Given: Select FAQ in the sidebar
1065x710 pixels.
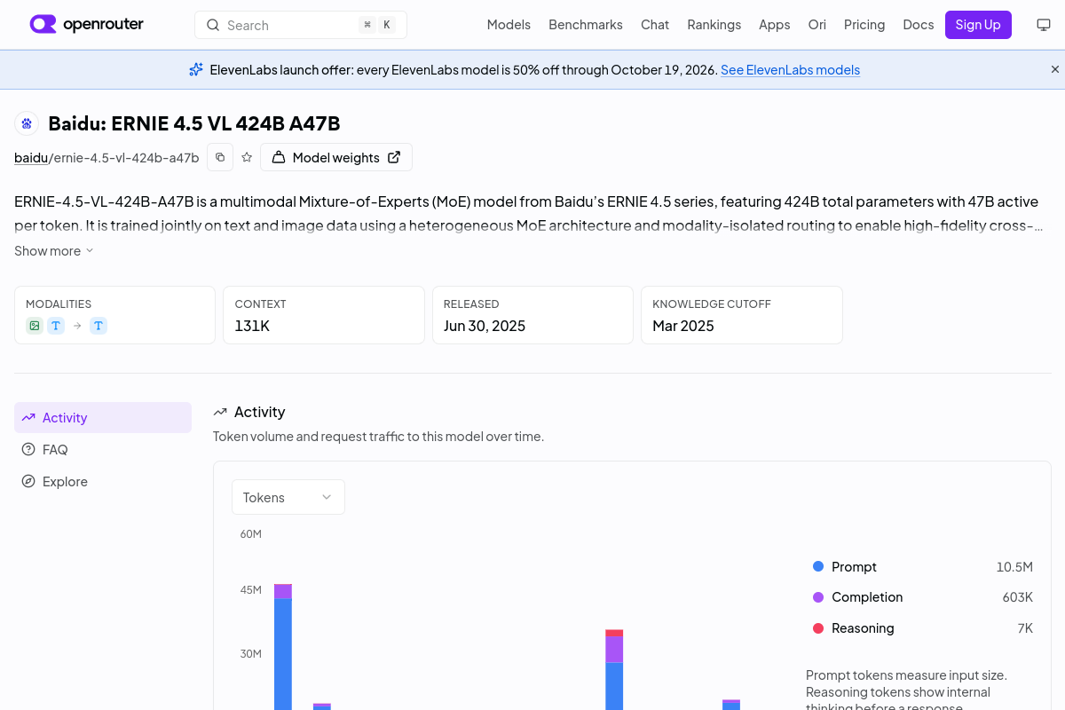Looking at the screenshot, I should [x=103, y=449].
